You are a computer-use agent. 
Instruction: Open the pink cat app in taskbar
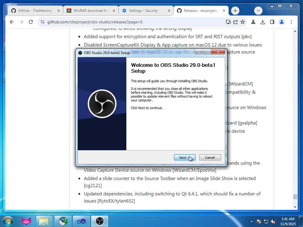point(26,221)
